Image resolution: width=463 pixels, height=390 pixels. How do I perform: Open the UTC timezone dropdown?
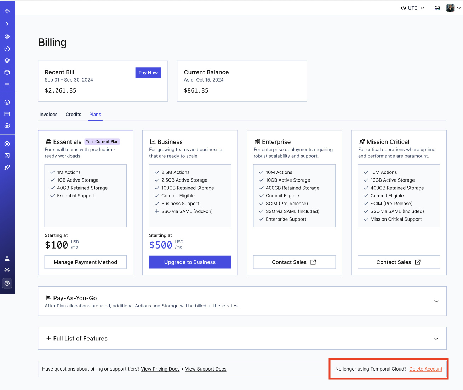tap(412, 7)
